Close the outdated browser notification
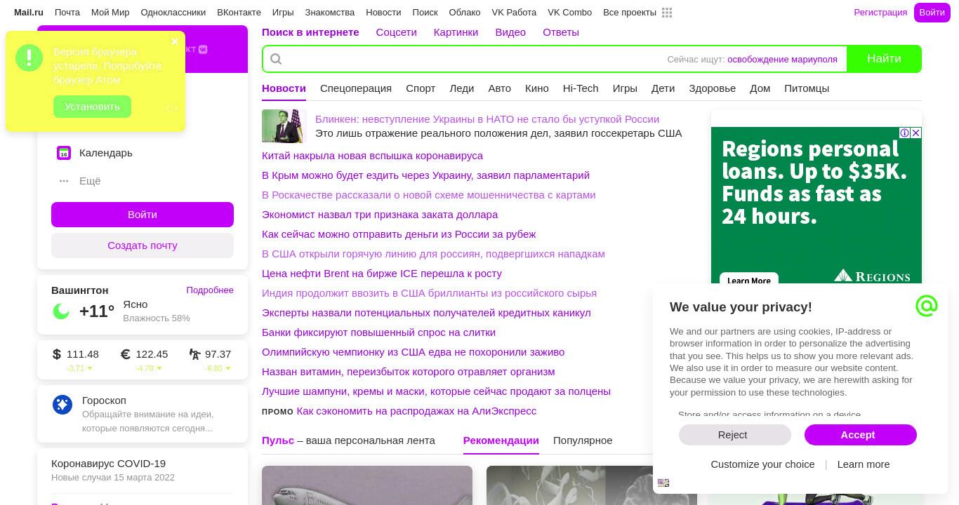Image resolution: width=959 pixels, height=505 pixels. (175, 41)
